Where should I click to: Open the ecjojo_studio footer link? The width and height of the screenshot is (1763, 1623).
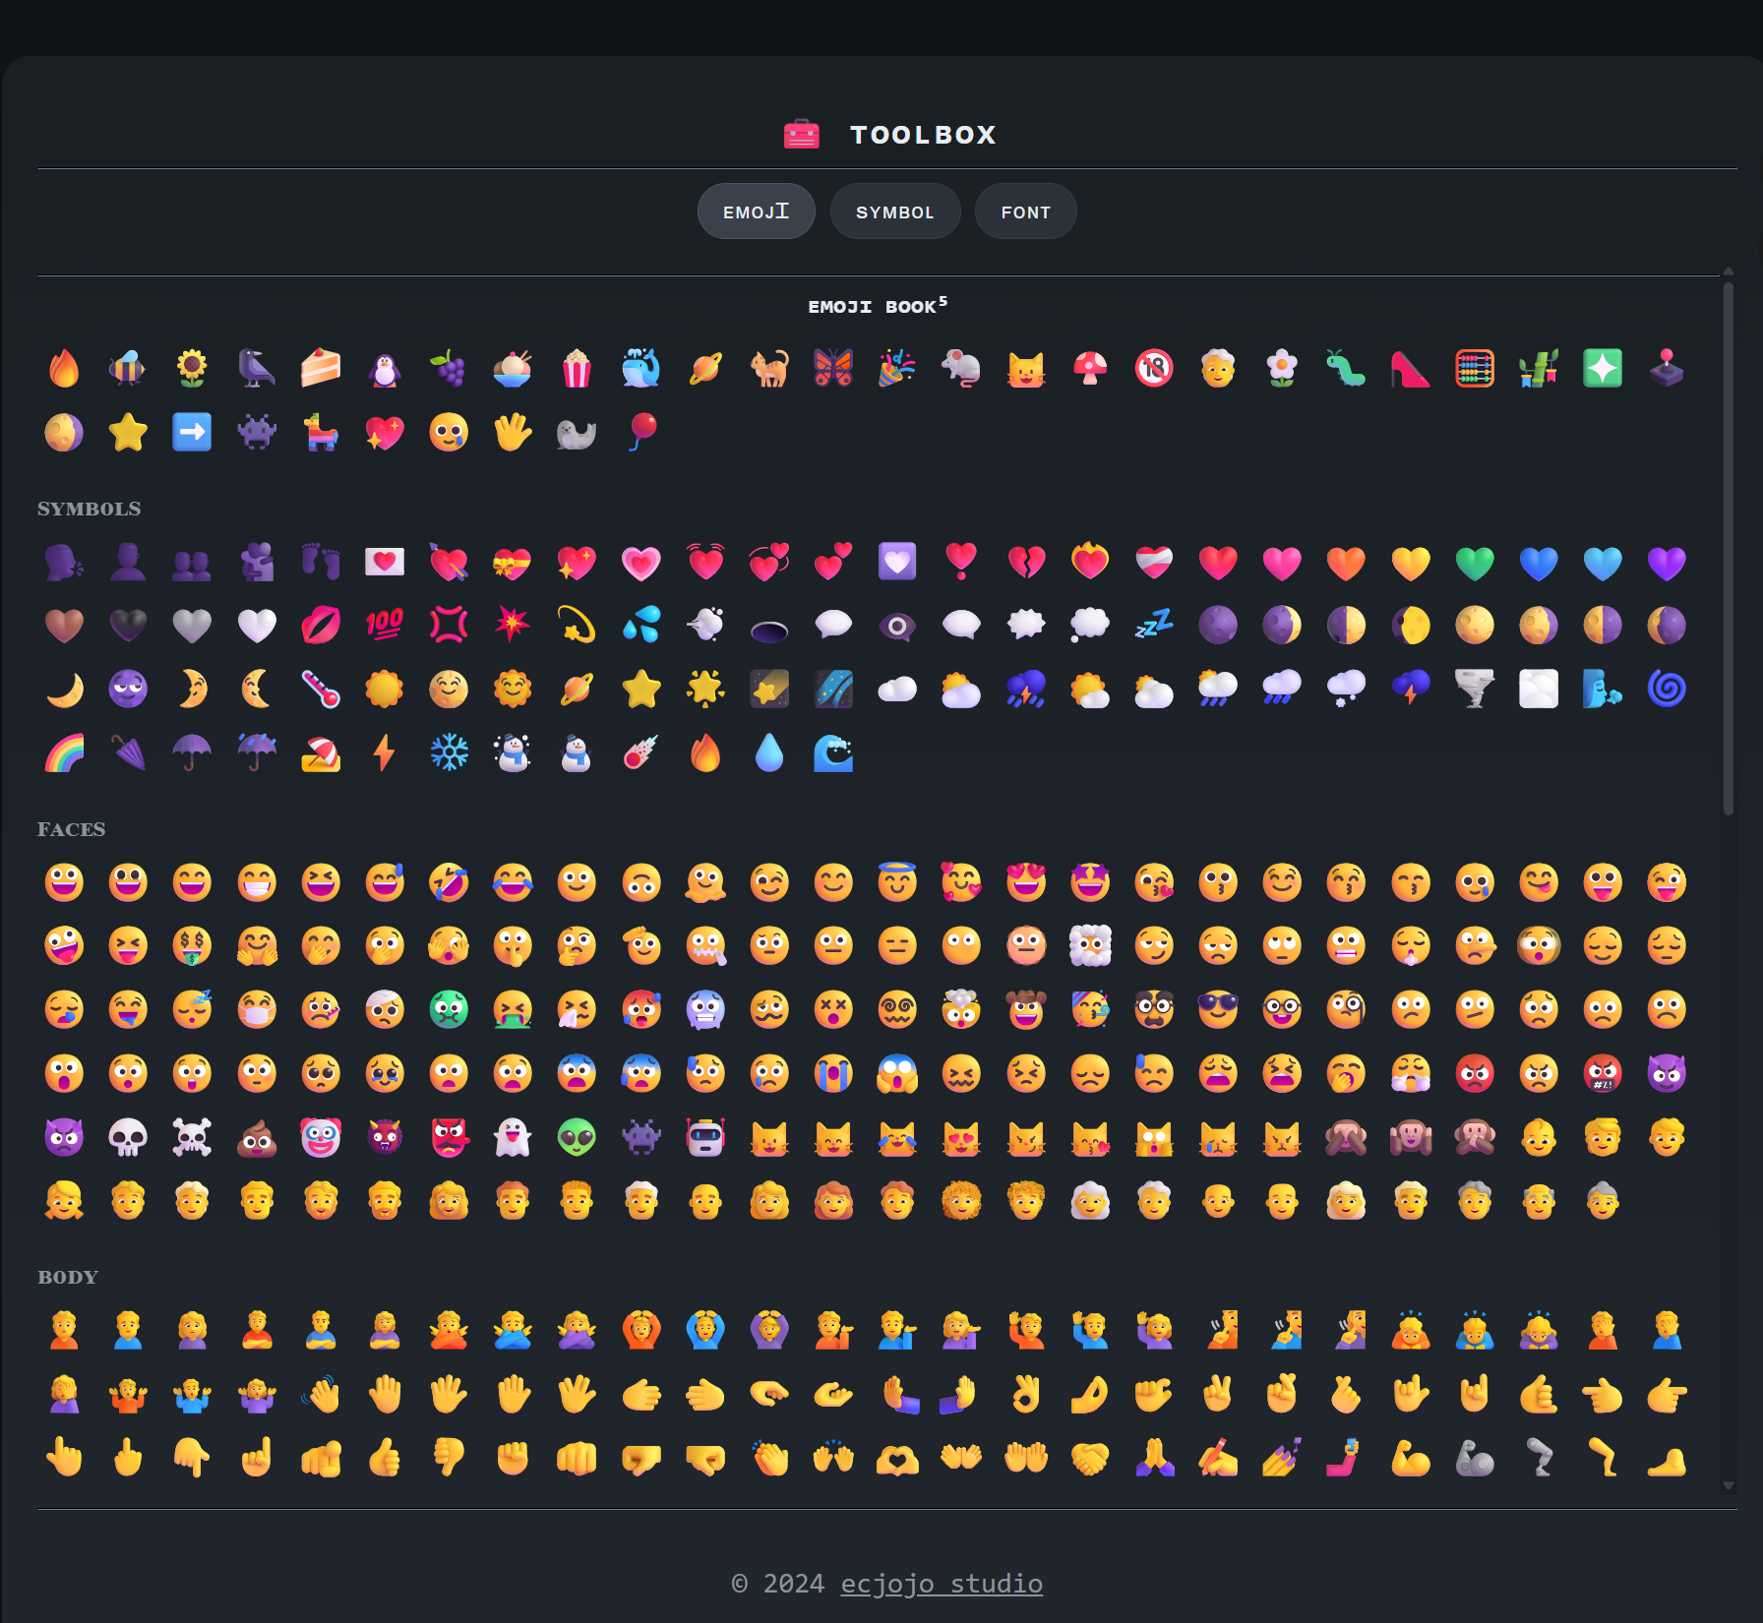coord(941,1584)
